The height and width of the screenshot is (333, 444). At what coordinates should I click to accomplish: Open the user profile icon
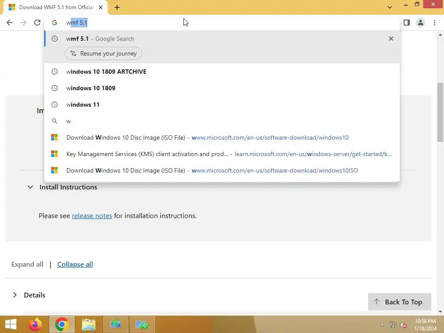(x=421, y=23)
